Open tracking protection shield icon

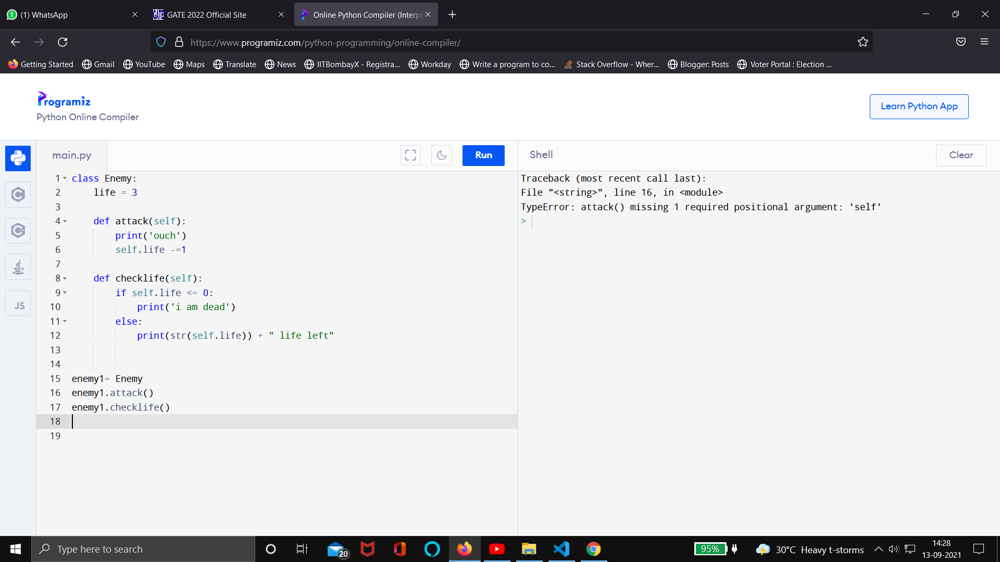(161, 42)
